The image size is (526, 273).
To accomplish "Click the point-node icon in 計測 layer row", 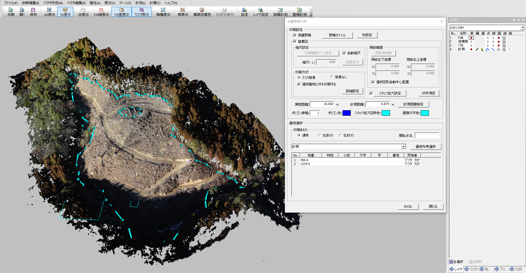I will click(x=488, y=50).
